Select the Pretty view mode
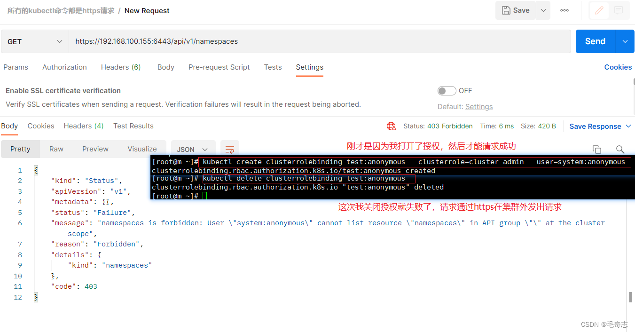 20,149
